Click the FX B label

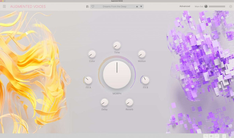(x=146, y=87)
